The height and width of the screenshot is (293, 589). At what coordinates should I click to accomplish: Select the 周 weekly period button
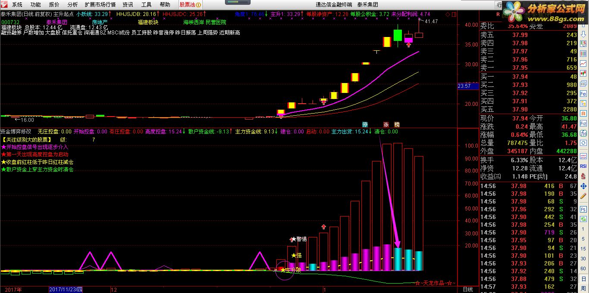(583, 287)
